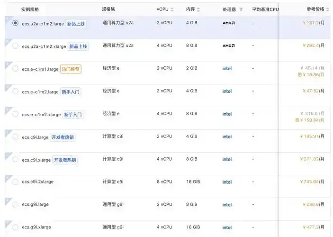This screenshot has width=333, height=237.
Task: Sort by 内存 using sort arrows
Action: [x=198, y=9]
